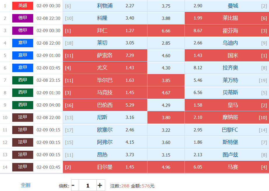Toggle draw odds 3.80 for 尼斯 match

pyautogui.click(x=166, y=117)
